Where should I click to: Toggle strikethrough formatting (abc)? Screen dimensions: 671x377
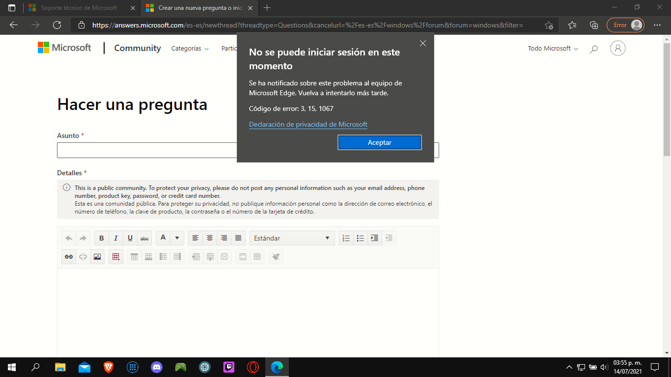pyautogui.click(x=144, y=238)
